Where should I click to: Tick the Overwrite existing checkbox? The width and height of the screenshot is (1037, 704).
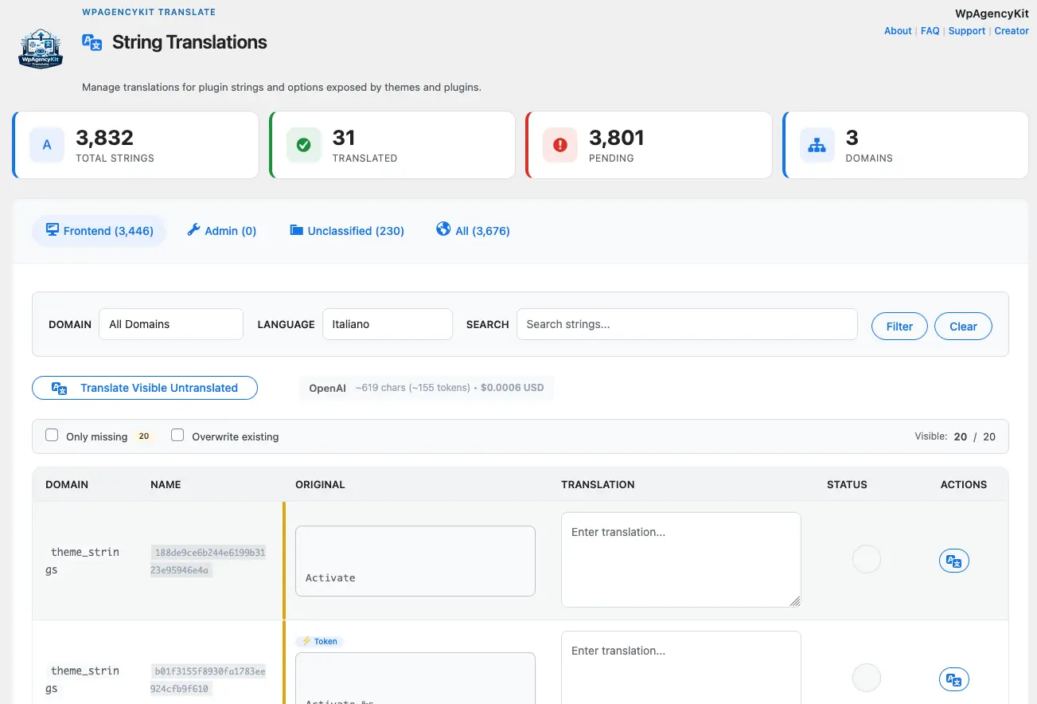(177, 435)
